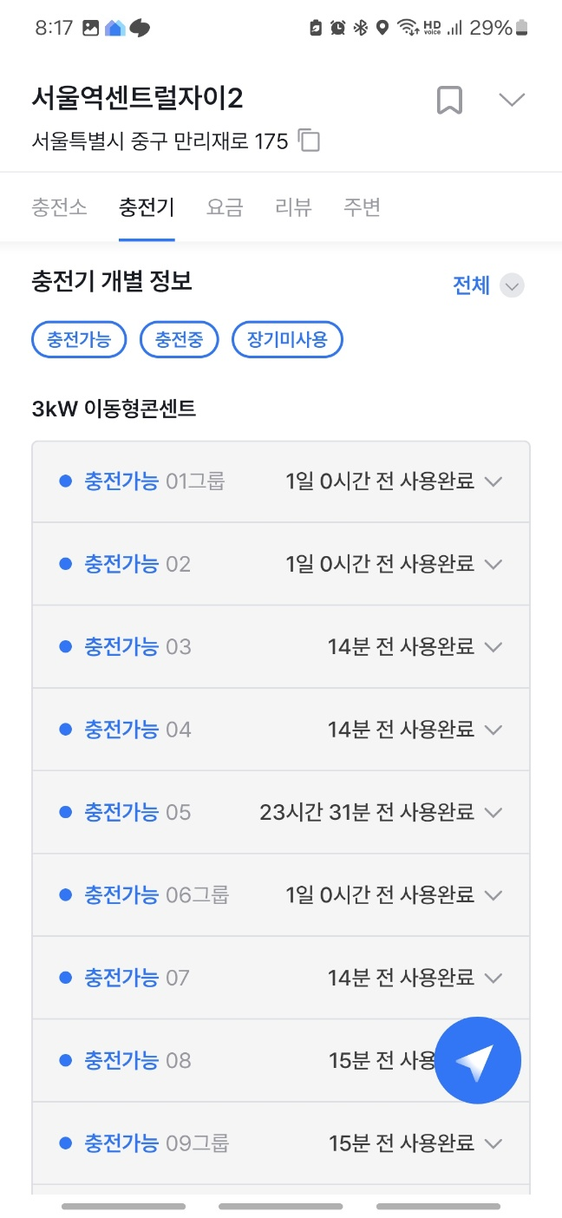Enable the 충전가능 filter chip

coord(78,339)
